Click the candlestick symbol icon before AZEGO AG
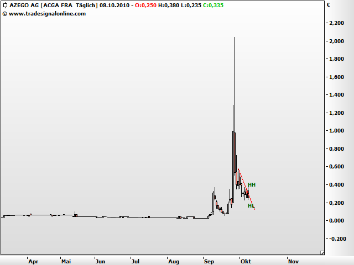354x265 pixels. [x=5, y=5]
